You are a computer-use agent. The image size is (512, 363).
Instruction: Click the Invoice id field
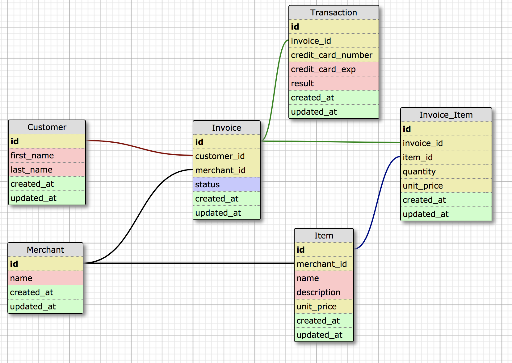click(227, 142)
